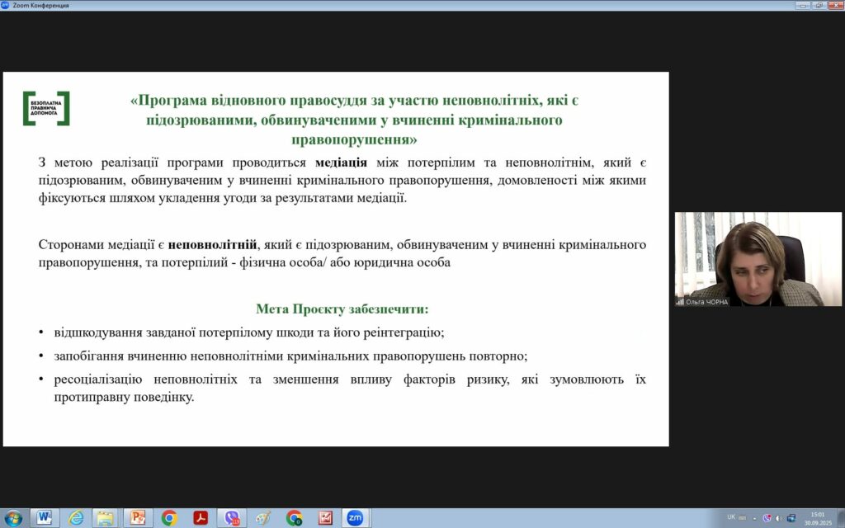Open volume control speaker icon

point(779,518)
